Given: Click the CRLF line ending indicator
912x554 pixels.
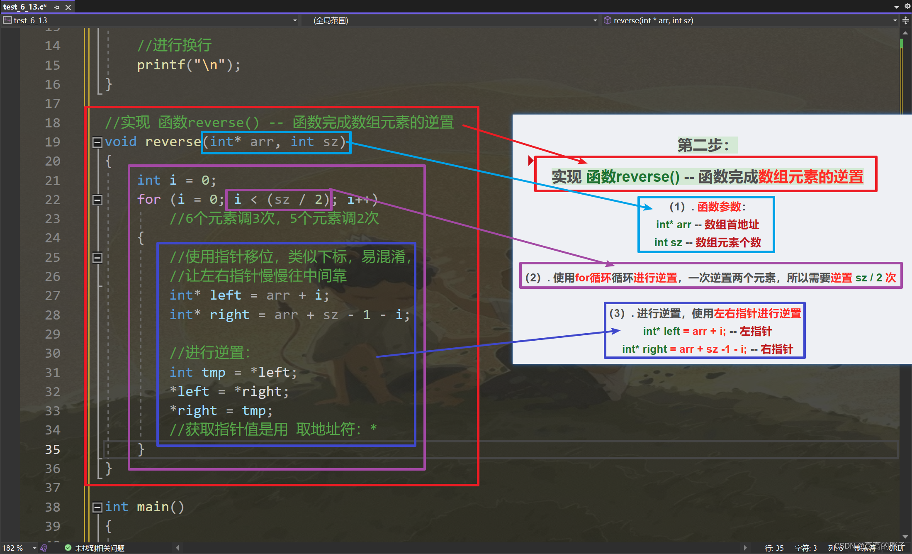Looking at the screenshot, I should 896,548.
